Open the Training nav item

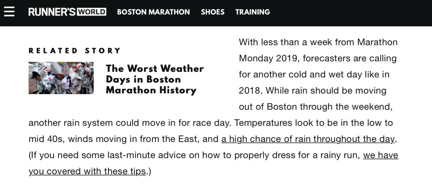[x=253, y=12]
